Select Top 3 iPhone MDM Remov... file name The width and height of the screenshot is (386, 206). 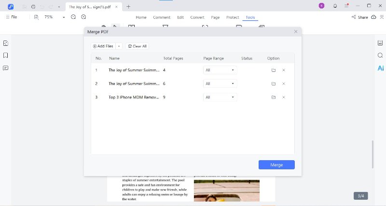(134, 97)
